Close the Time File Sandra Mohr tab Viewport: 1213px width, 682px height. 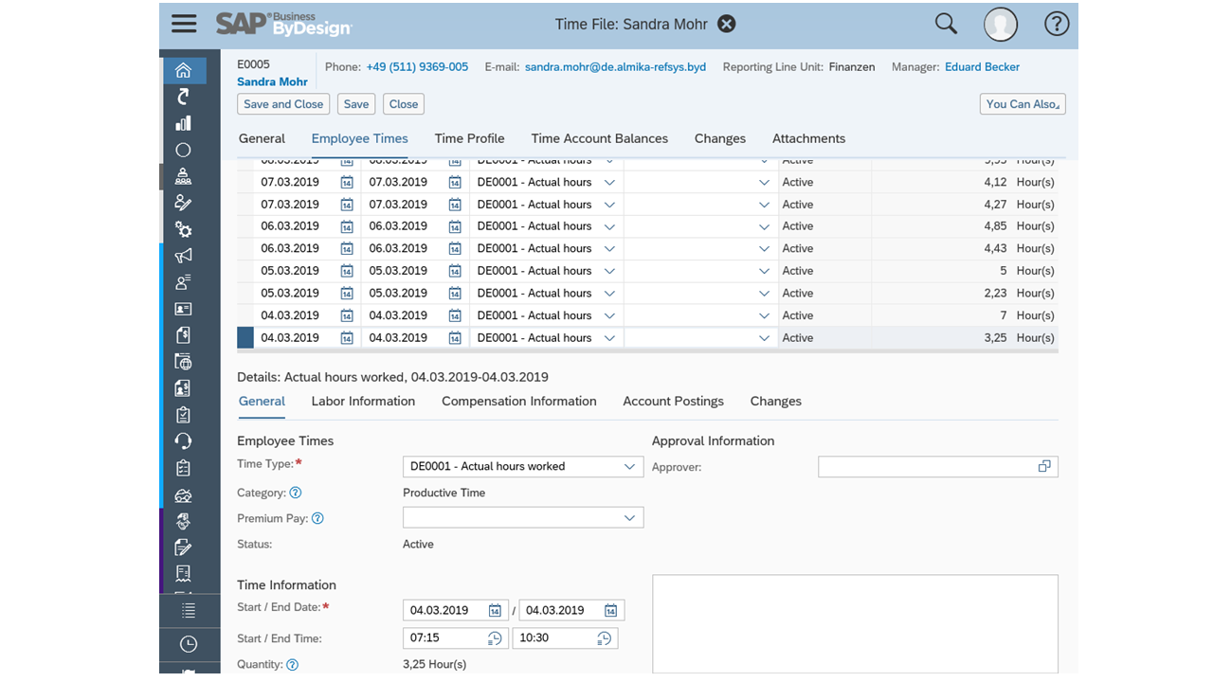coord(726,25)
